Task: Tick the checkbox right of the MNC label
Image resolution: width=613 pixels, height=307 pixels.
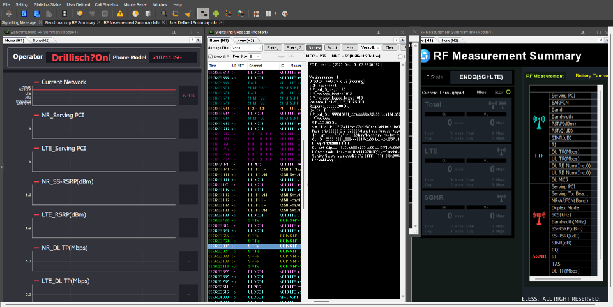Action: (x=400, y=56)
